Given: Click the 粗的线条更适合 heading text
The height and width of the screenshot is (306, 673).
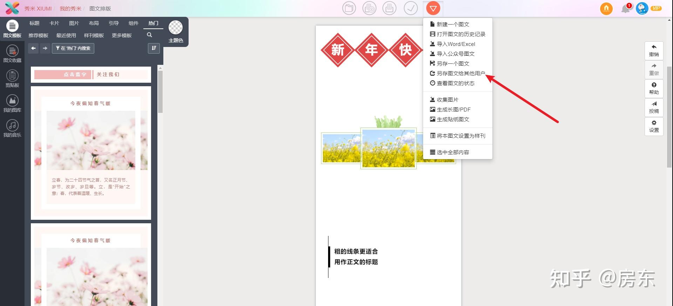Looking at the screenshot, I should click(356, 251).
